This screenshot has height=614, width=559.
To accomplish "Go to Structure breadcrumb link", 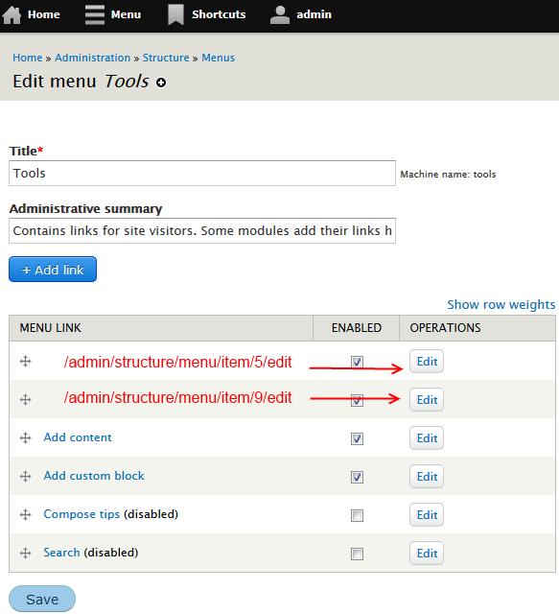I will click(x=166, y=58).
